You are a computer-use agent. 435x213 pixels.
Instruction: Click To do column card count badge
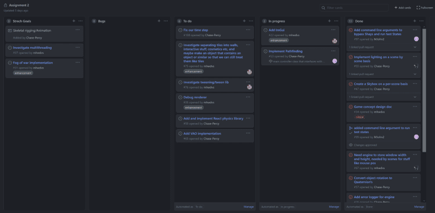tap(179, 21)
